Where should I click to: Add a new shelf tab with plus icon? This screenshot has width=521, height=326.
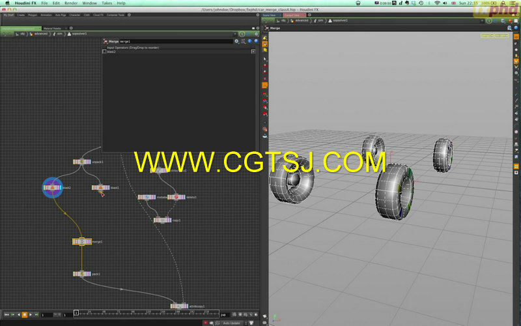click(129, 14)
